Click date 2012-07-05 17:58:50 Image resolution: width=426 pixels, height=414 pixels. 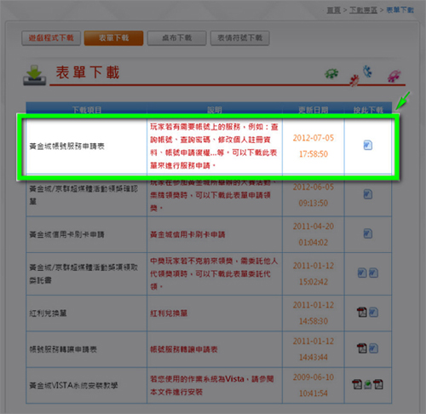click(314, 146)
